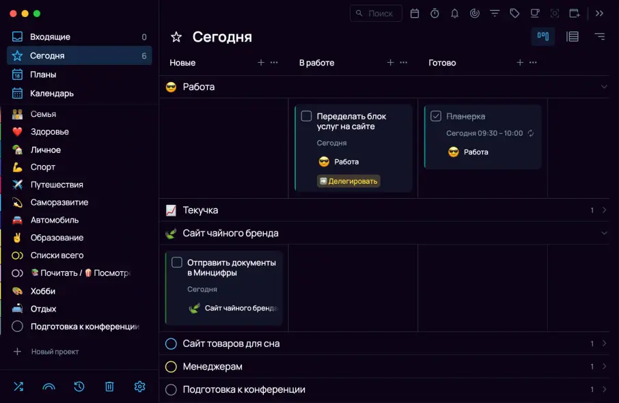Screen dimensions: 619x403
Task: Click the filter icon in top toolbar
Action: click(x=495, y=13)
